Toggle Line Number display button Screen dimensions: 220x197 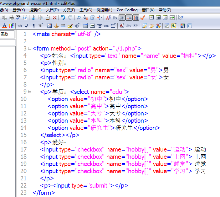(136, 18)
